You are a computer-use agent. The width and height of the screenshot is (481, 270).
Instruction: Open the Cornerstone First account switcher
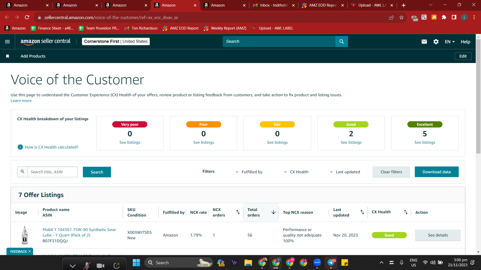(116, 41)
